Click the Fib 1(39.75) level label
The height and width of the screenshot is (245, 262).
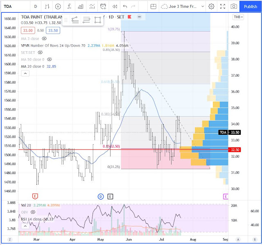pyautogui.click(x=114, y=29)
